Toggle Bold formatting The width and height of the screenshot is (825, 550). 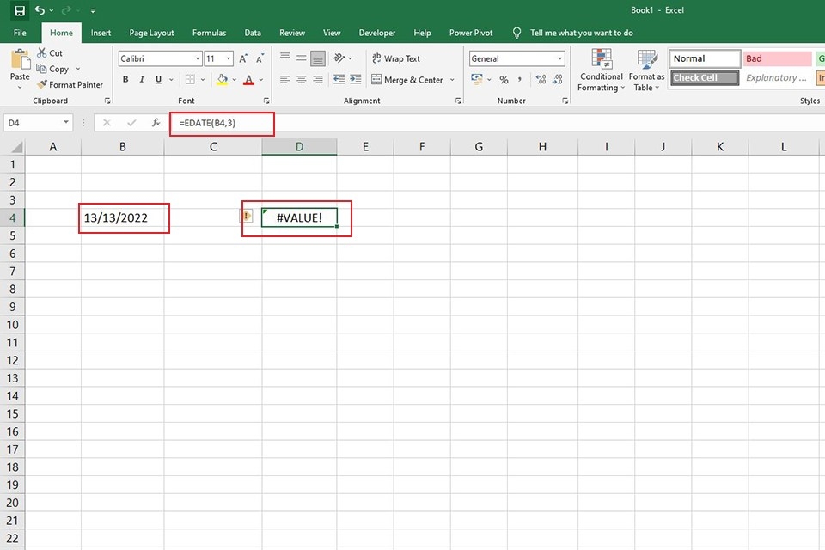pyautogui.click(x=125, y=79)
